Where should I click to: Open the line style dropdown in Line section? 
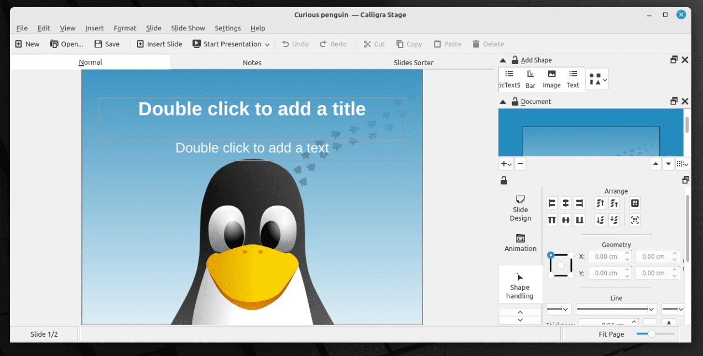616,309
